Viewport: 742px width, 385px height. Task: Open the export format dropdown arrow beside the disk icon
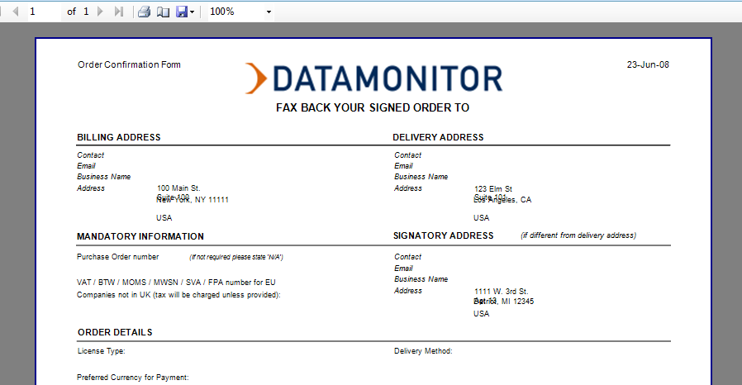click(192, 12)
